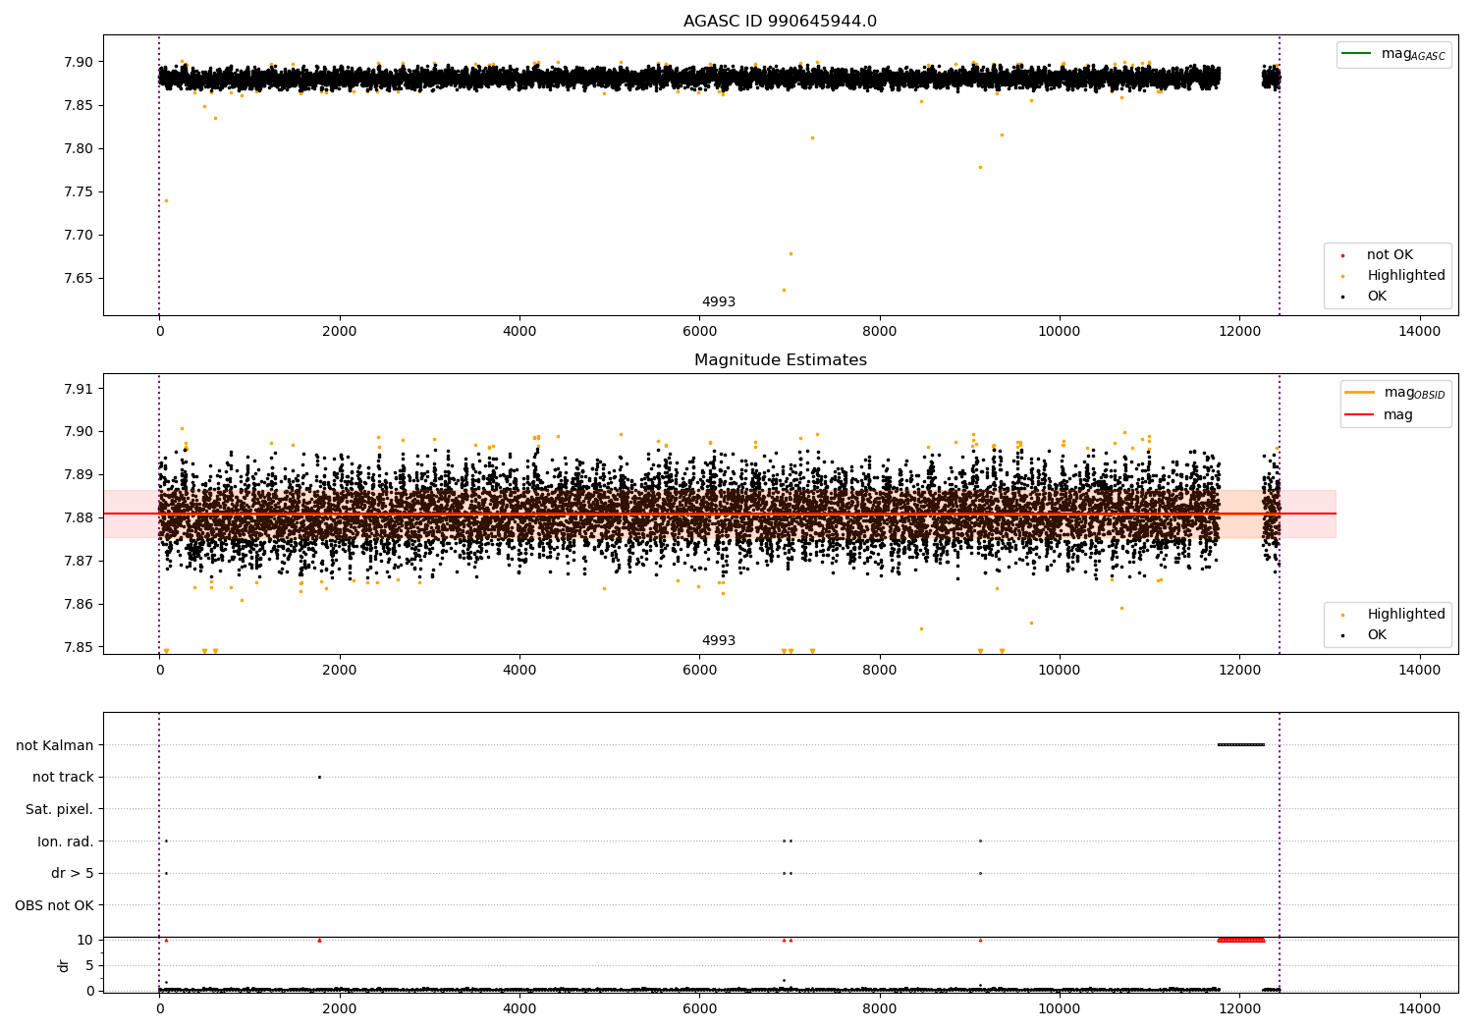
Task: Click the '10' tick on the dr axis
Action: (85, 941)
